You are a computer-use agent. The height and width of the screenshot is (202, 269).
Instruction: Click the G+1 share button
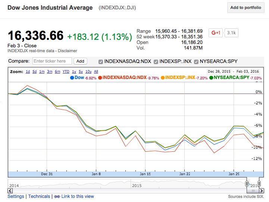pos(216,33)
